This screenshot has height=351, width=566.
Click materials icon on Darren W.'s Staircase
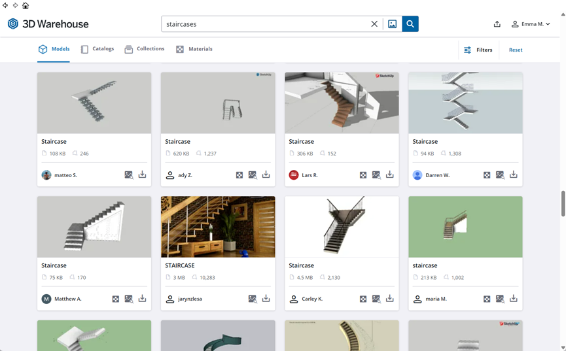(487, 175)
